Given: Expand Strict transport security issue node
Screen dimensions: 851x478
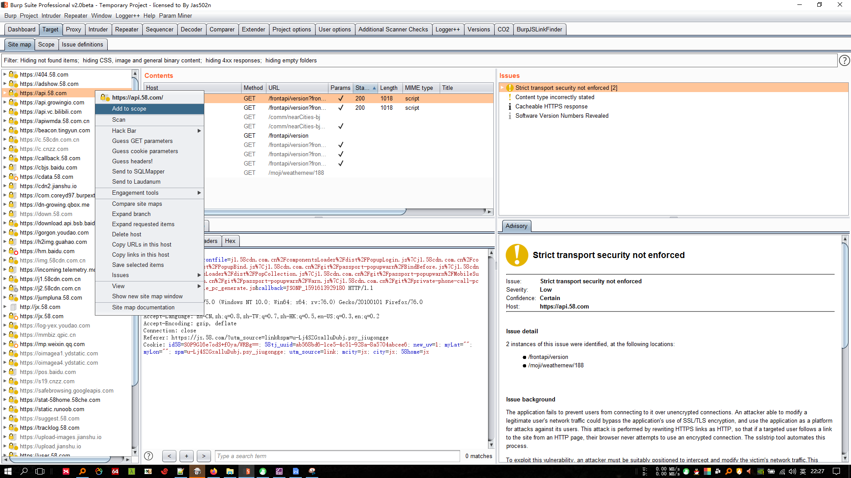Looking at the screenshot, I should coord(502,88).
